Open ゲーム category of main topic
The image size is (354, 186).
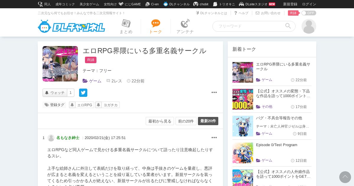92,81
